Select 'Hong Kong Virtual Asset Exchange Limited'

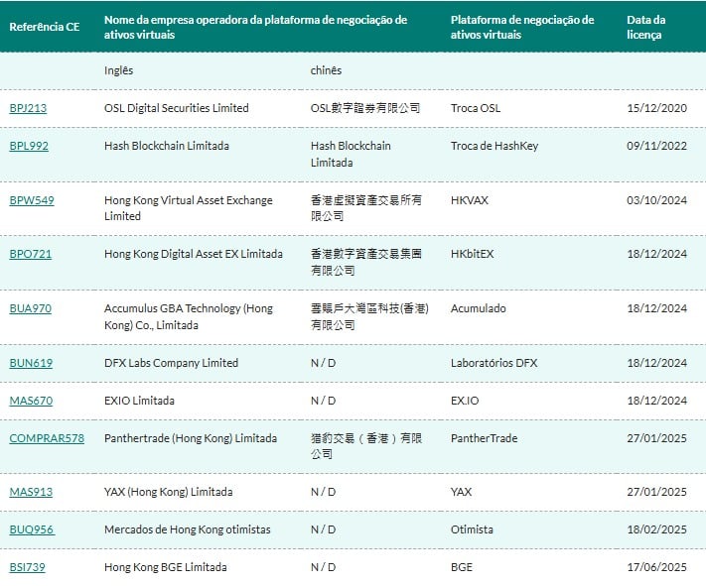tap(189, 208)
